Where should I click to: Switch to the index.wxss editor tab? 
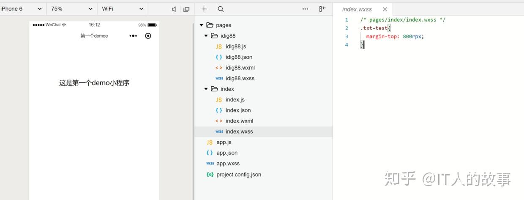point(357,9)
